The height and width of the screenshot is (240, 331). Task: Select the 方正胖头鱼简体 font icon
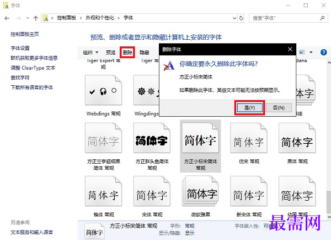[152, 138]
